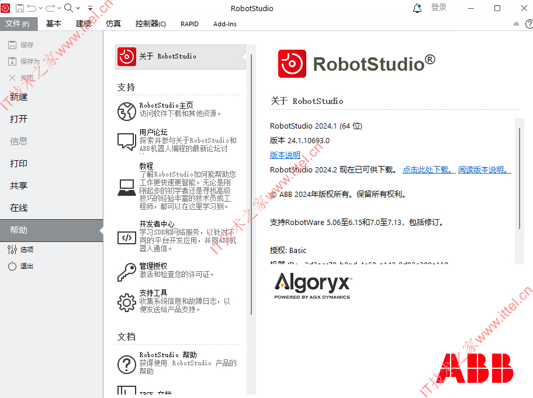
Task: Click the undo arrow in the title bar
Action: click(32, 8)
